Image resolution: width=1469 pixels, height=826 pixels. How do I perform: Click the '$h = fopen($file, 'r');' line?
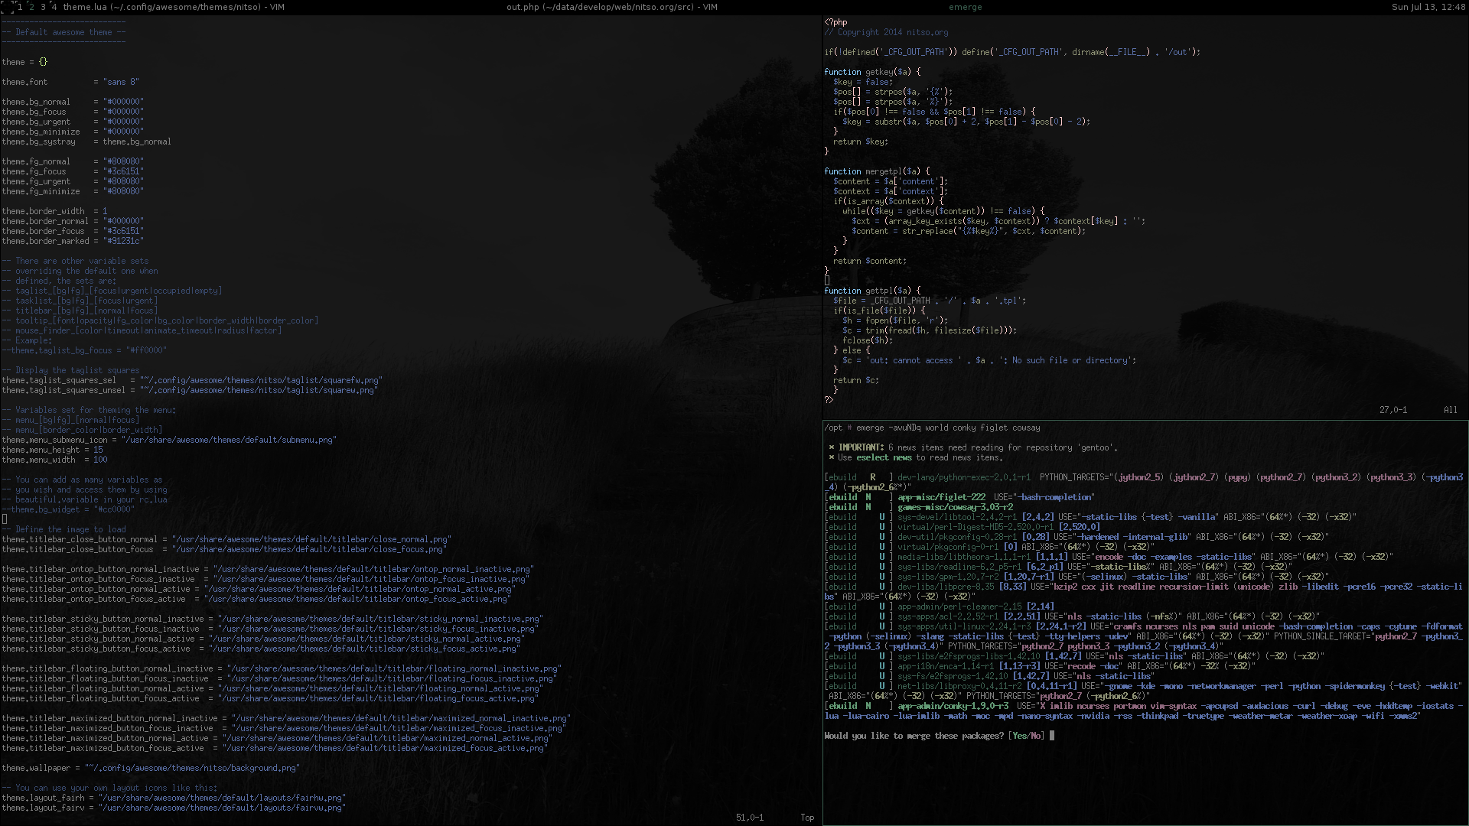pyautogui.click(x=895, y=320)
